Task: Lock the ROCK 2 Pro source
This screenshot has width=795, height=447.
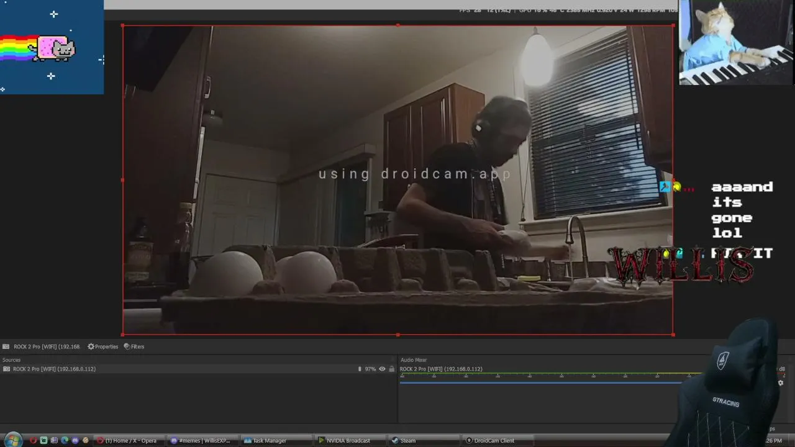Action: coord(391,369)
